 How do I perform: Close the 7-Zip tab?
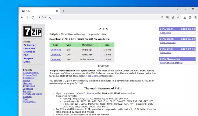[x=57, y=11]
